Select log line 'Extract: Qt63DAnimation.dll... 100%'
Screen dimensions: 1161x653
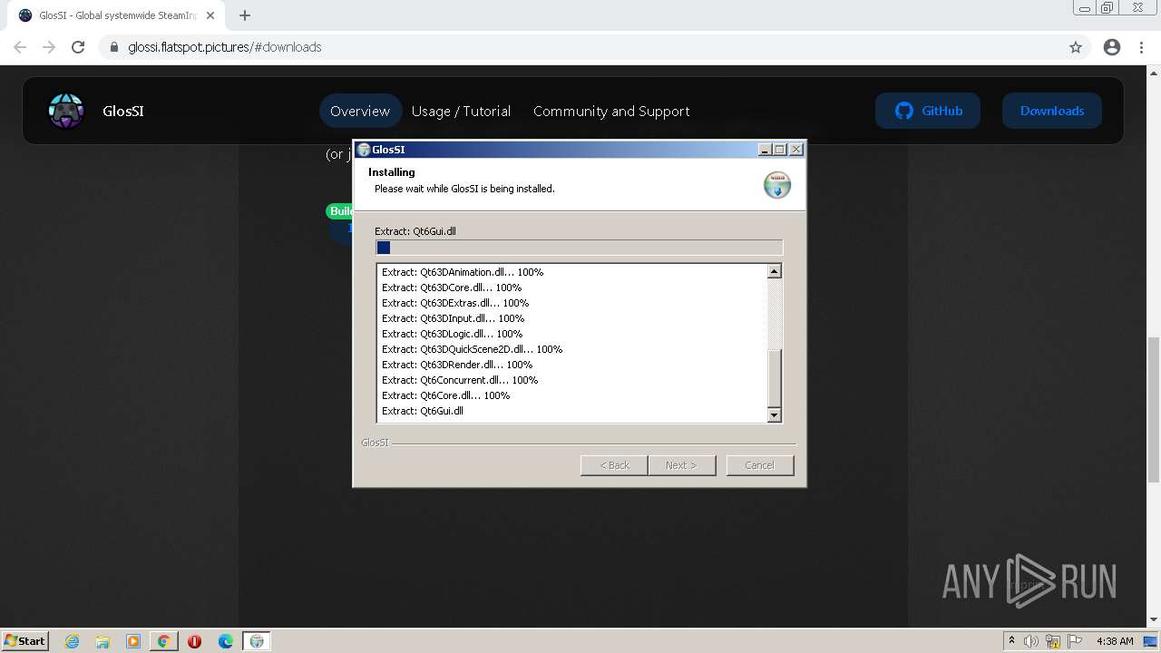(x=463, y=272)
